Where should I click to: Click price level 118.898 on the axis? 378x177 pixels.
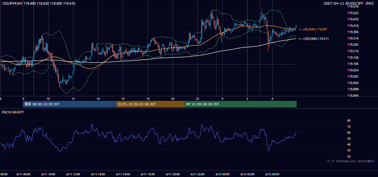pyautogui.click(x=353, y=89)
